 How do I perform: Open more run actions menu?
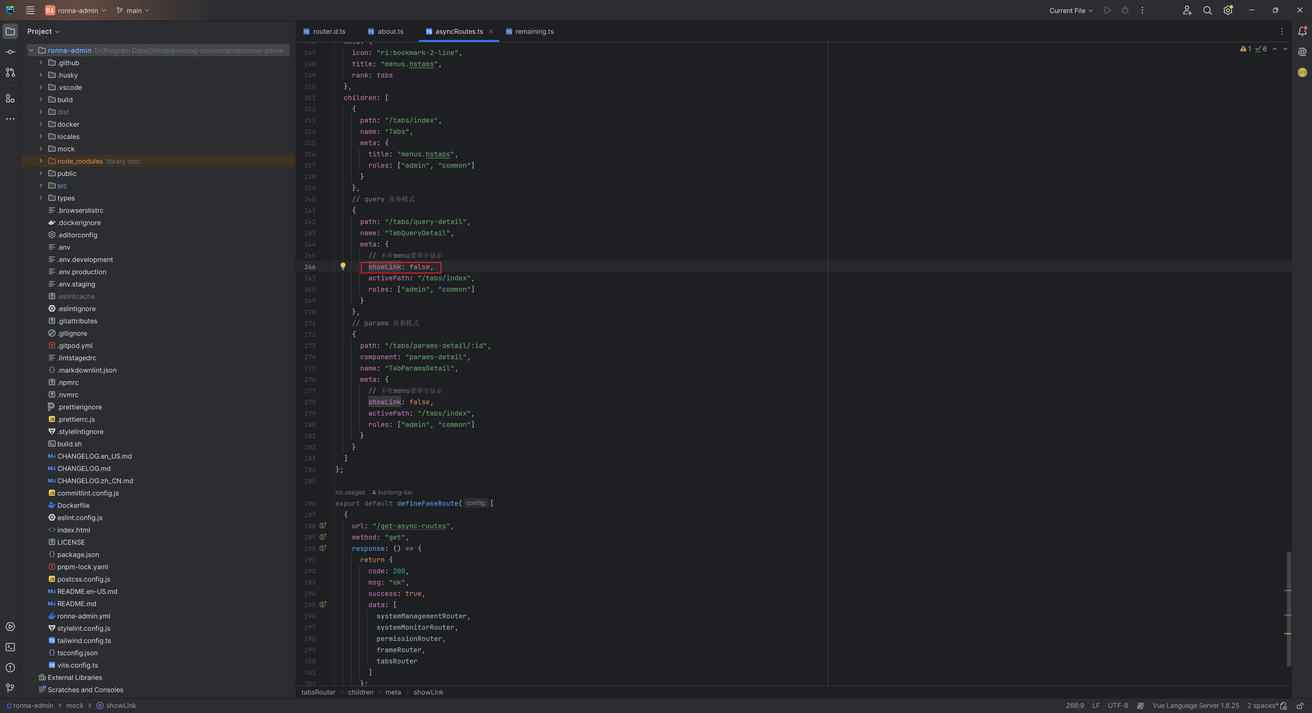coord(1142,10)
